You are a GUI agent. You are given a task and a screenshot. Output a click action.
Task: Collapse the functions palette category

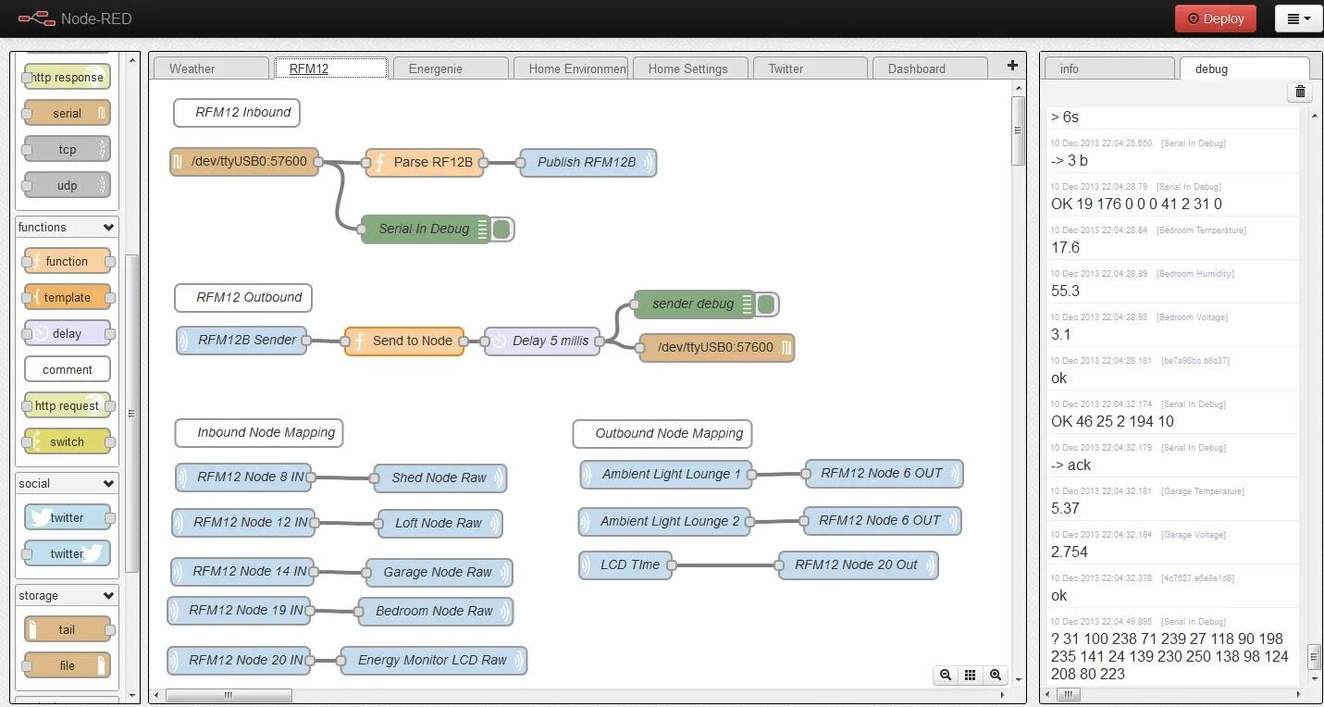pos(108,227)
